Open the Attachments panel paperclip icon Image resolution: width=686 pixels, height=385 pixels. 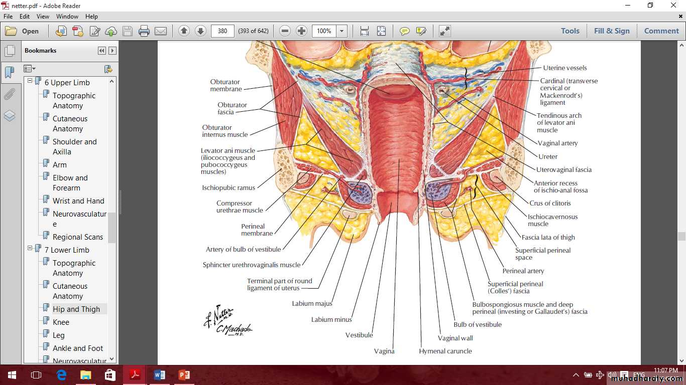10,94
